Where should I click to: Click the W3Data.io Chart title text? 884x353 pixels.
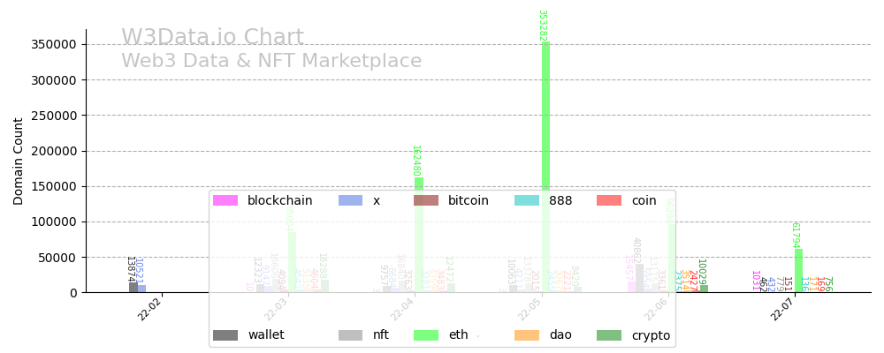pos(212,38)
